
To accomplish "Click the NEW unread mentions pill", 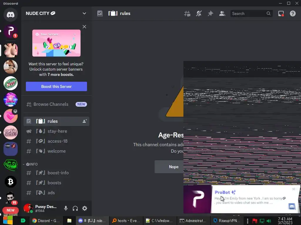I will [11, 210].
